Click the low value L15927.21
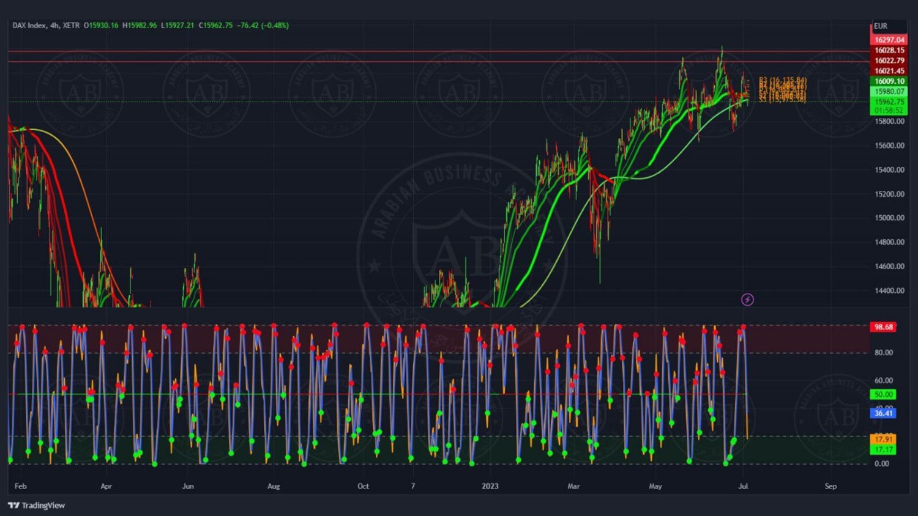The width and height of the screenshot is (918, 516). 177,25
